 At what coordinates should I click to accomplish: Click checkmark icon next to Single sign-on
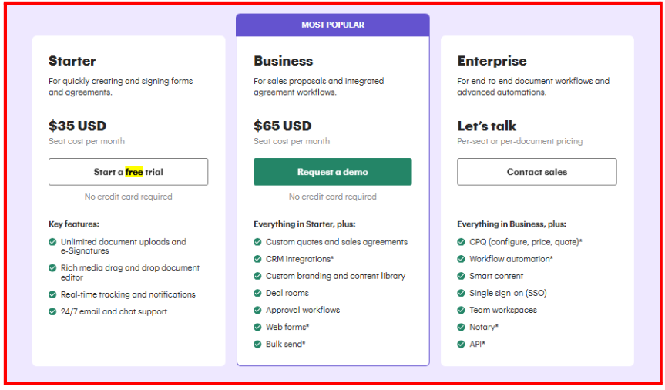(x=461, y=293)
